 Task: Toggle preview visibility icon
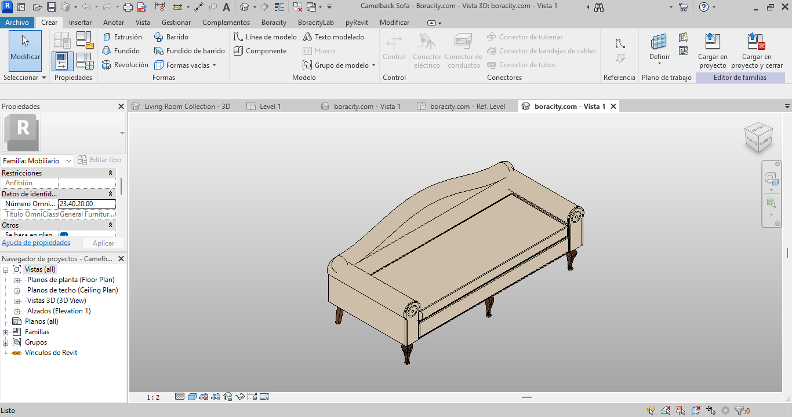click(264, 397)
